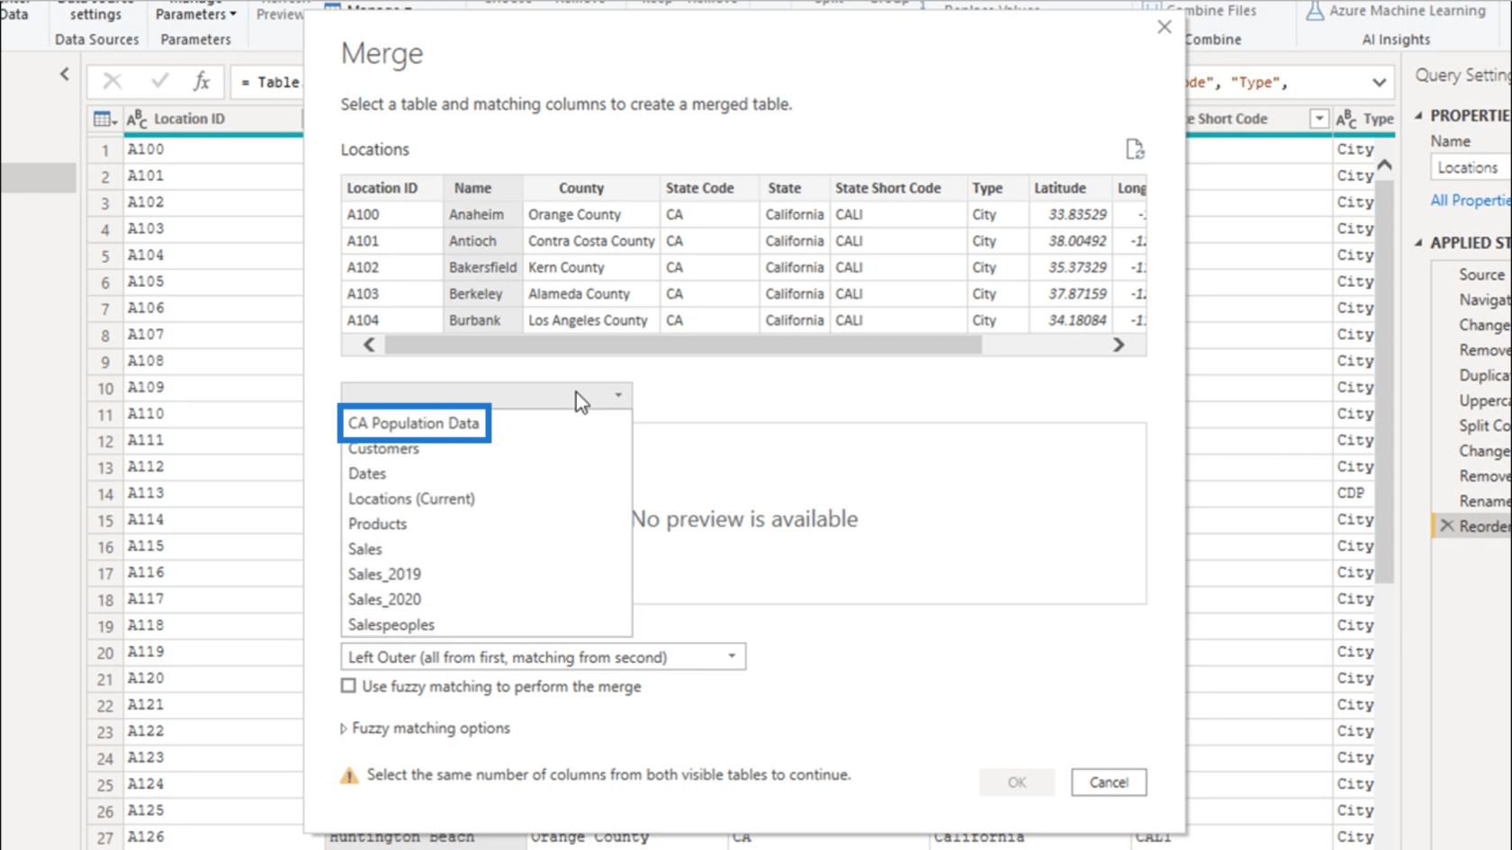This screenshot has width=1512, height=850.
Task: Click the Azure Machine Learning icon
Action: 1315,11
